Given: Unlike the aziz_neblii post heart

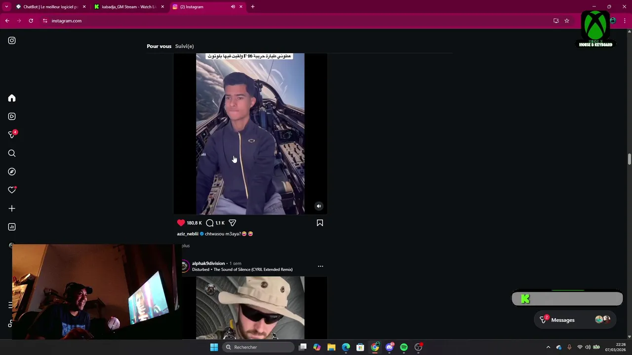Looking at the screenshot, I should [x=181, y=223].
